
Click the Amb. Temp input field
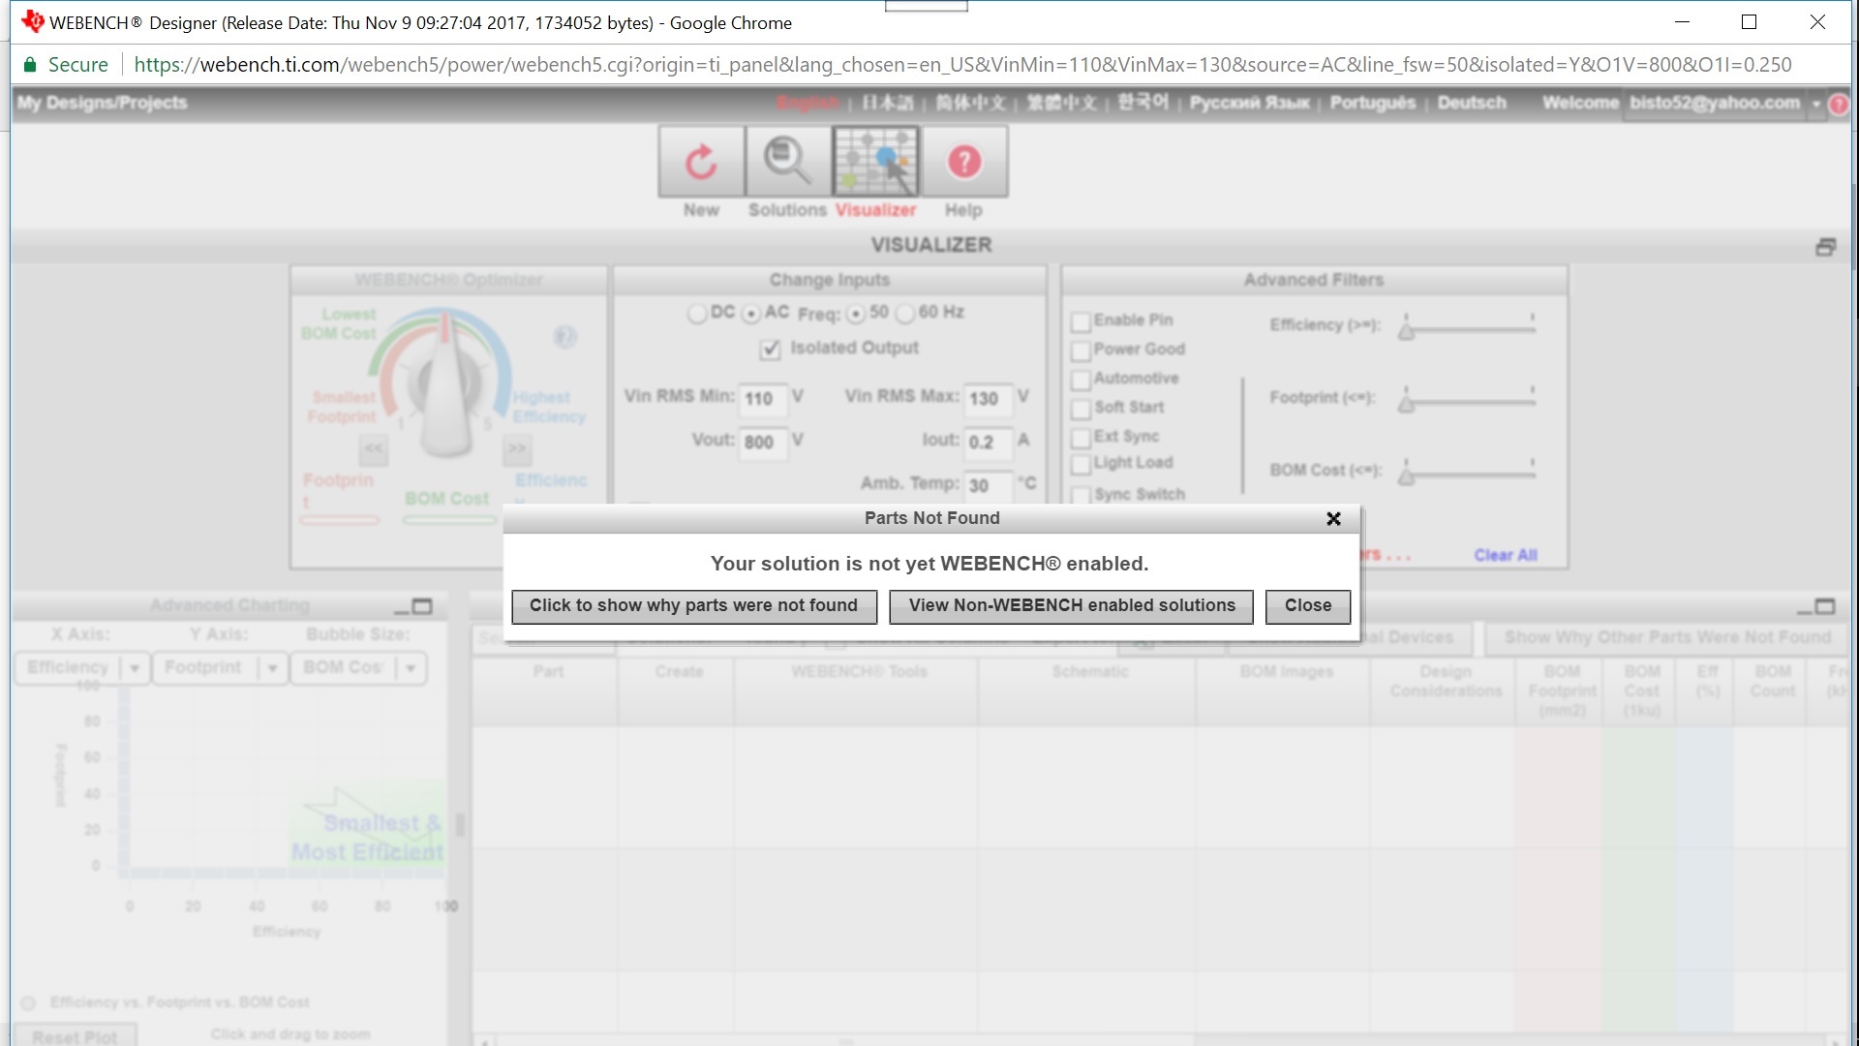pyautogui.click(x=988, y=486)
